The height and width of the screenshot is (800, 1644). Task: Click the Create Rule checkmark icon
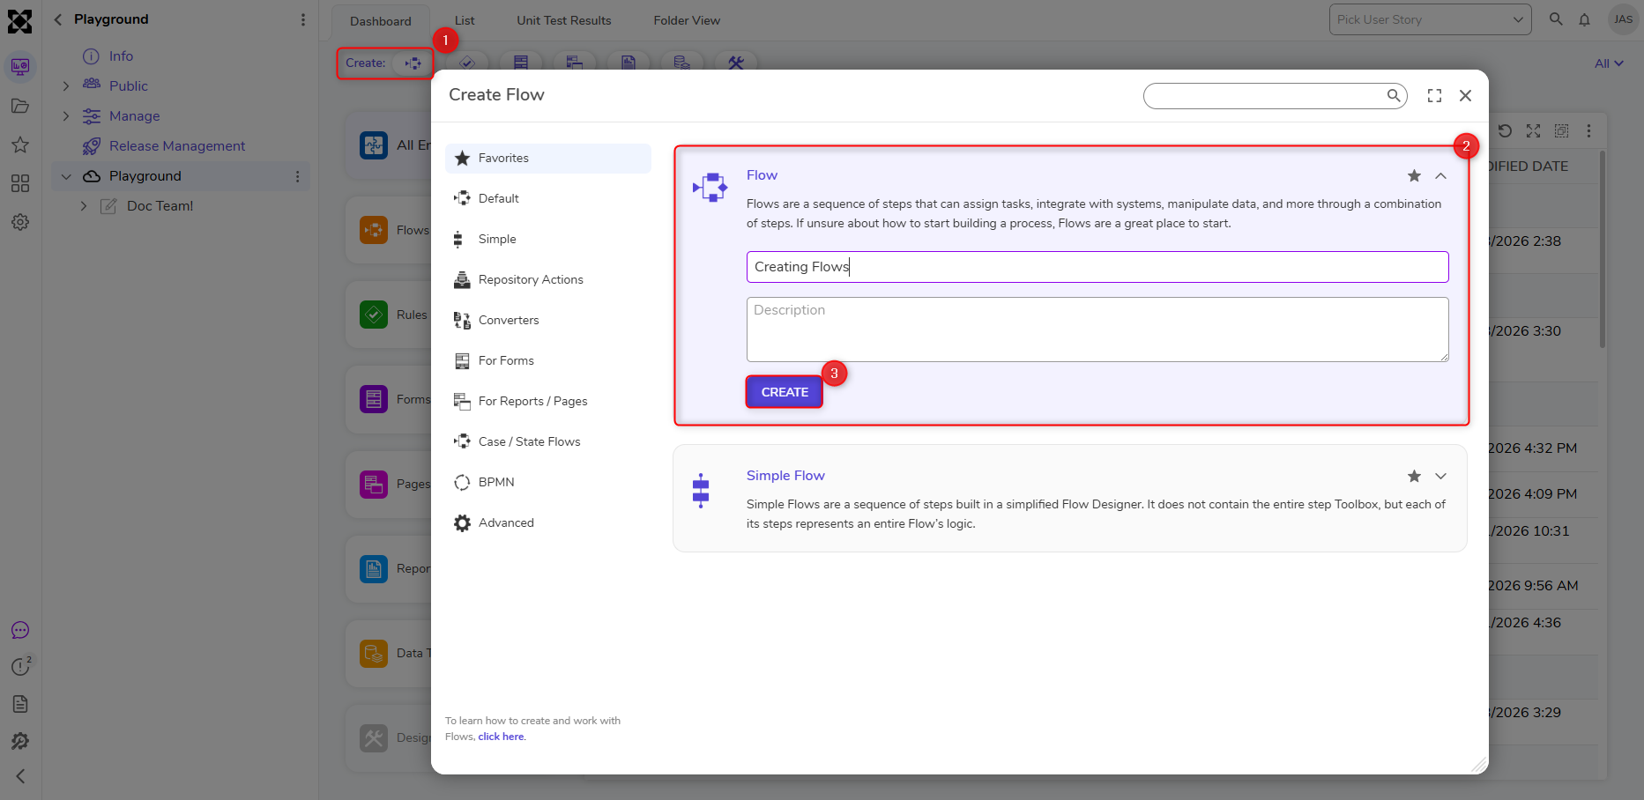coord(467,63)
